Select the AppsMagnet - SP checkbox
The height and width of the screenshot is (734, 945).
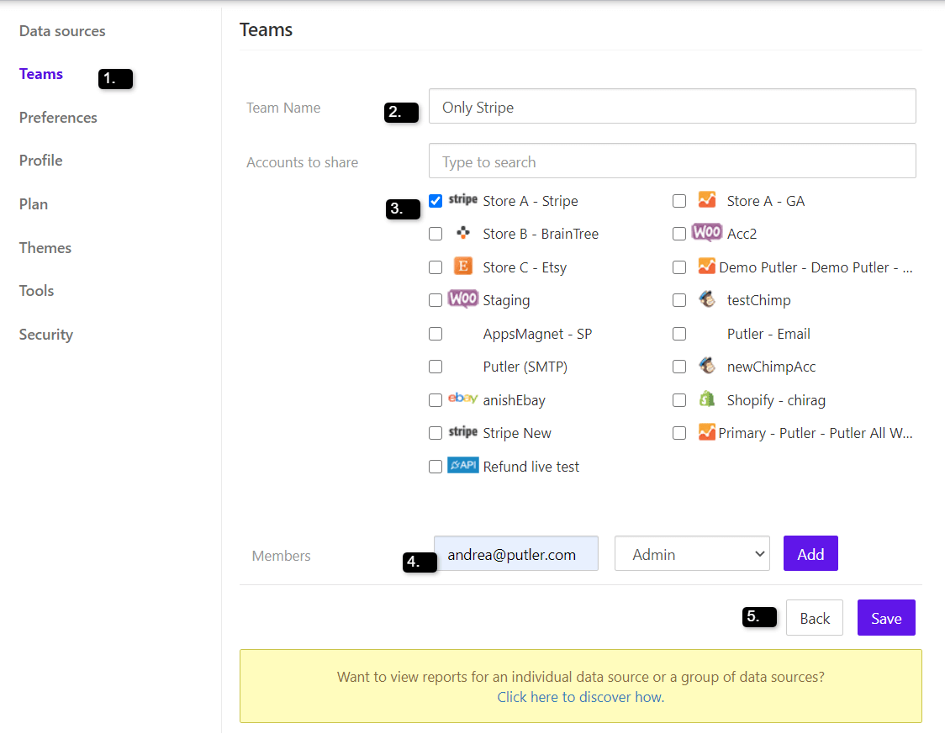[436, 334]
